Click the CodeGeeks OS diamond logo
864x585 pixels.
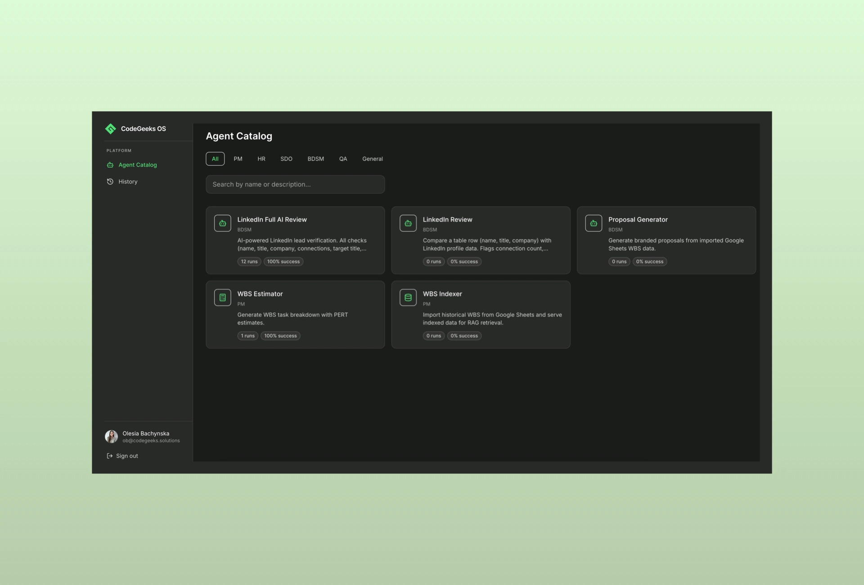pos(110,129)
